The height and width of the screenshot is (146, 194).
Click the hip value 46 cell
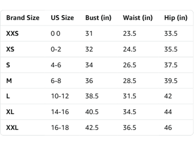[x=168, y=128]
